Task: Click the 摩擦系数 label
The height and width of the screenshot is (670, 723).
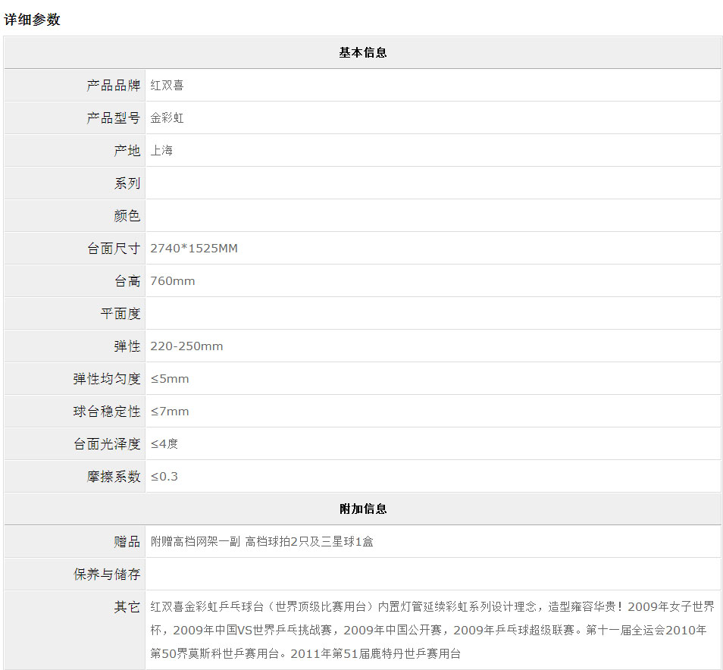Action: [x=114, y=477]
